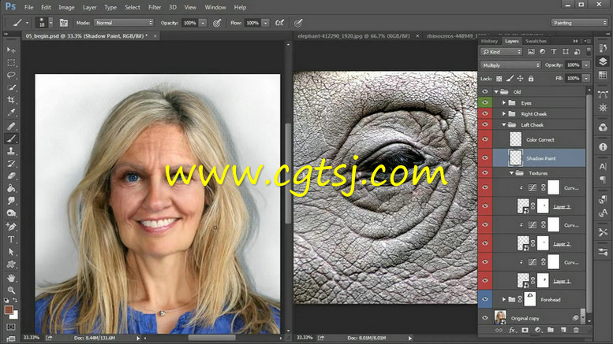Select the Horizontal Type tool
613x344 pixels.
click(x=11, y=239)
